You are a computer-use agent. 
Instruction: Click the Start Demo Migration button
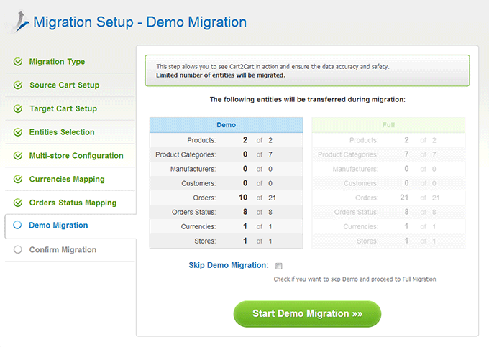click(307, 314)
